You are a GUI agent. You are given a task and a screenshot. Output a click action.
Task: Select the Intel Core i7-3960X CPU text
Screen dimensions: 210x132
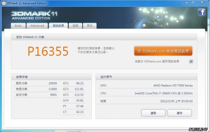tap(164, 93)
